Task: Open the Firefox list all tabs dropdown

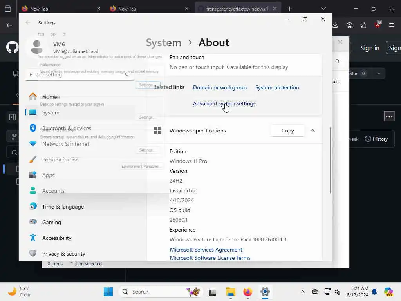Action: coord(323,9)
